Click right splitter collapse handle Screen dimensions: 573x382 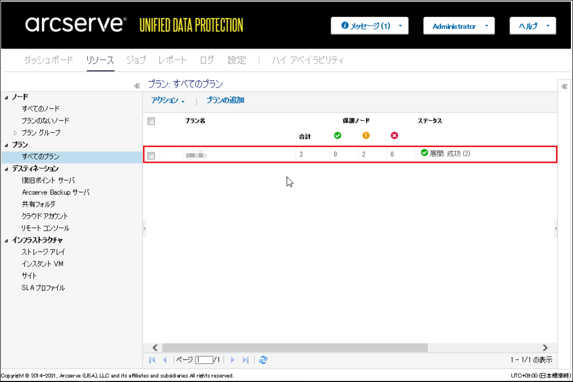pos(556,229)
